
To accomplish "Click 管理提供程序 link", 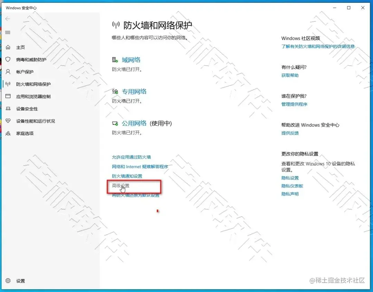I will [294, 104].
